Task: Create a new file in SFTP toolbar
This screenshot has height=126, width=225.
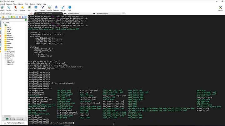Action: (17, 17)
